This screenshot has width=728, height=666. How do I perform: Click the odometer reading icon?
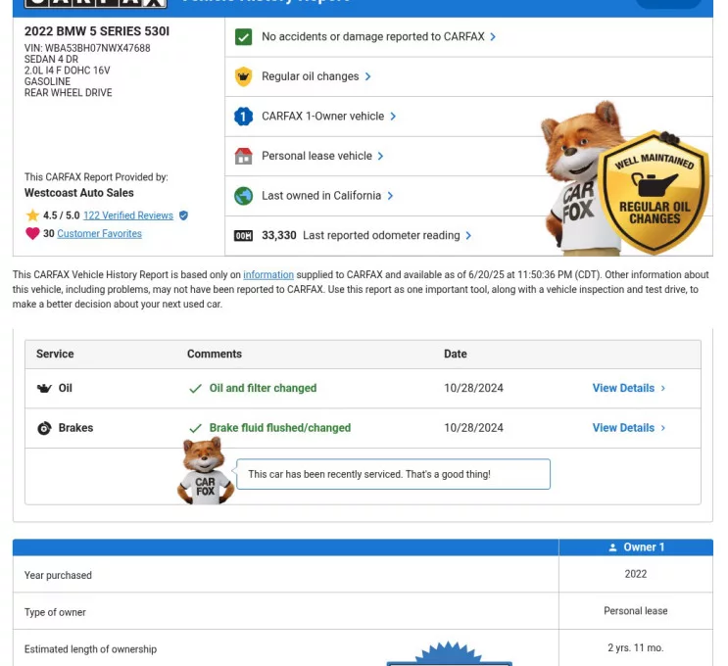(x=243, y=236)
